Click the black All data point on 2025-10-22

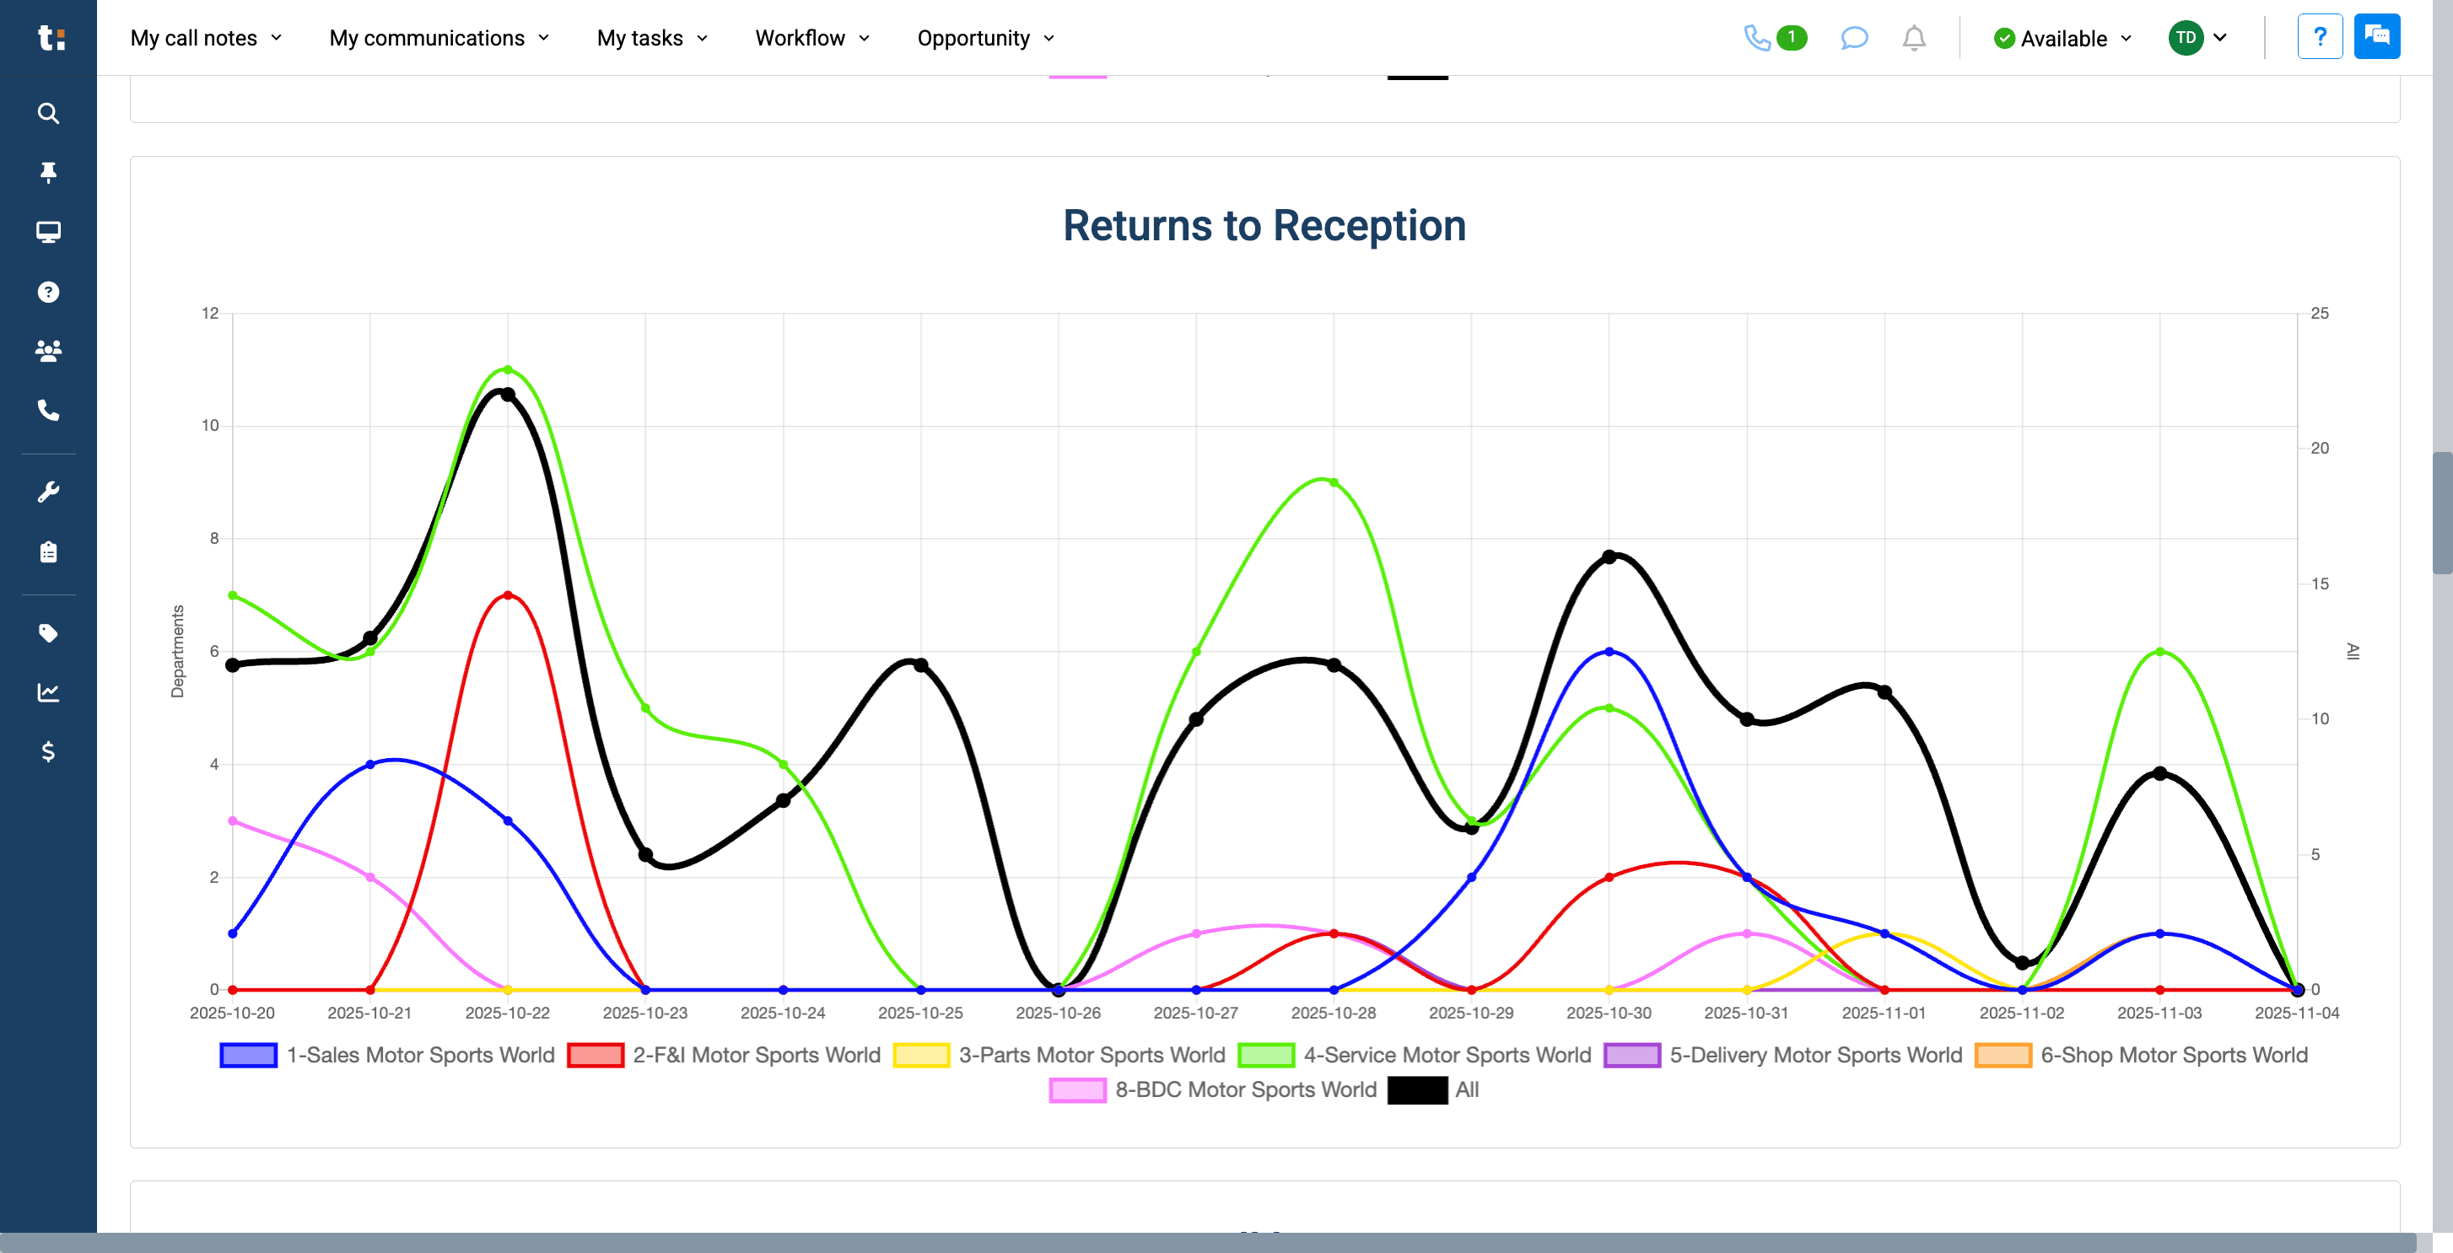508,394
